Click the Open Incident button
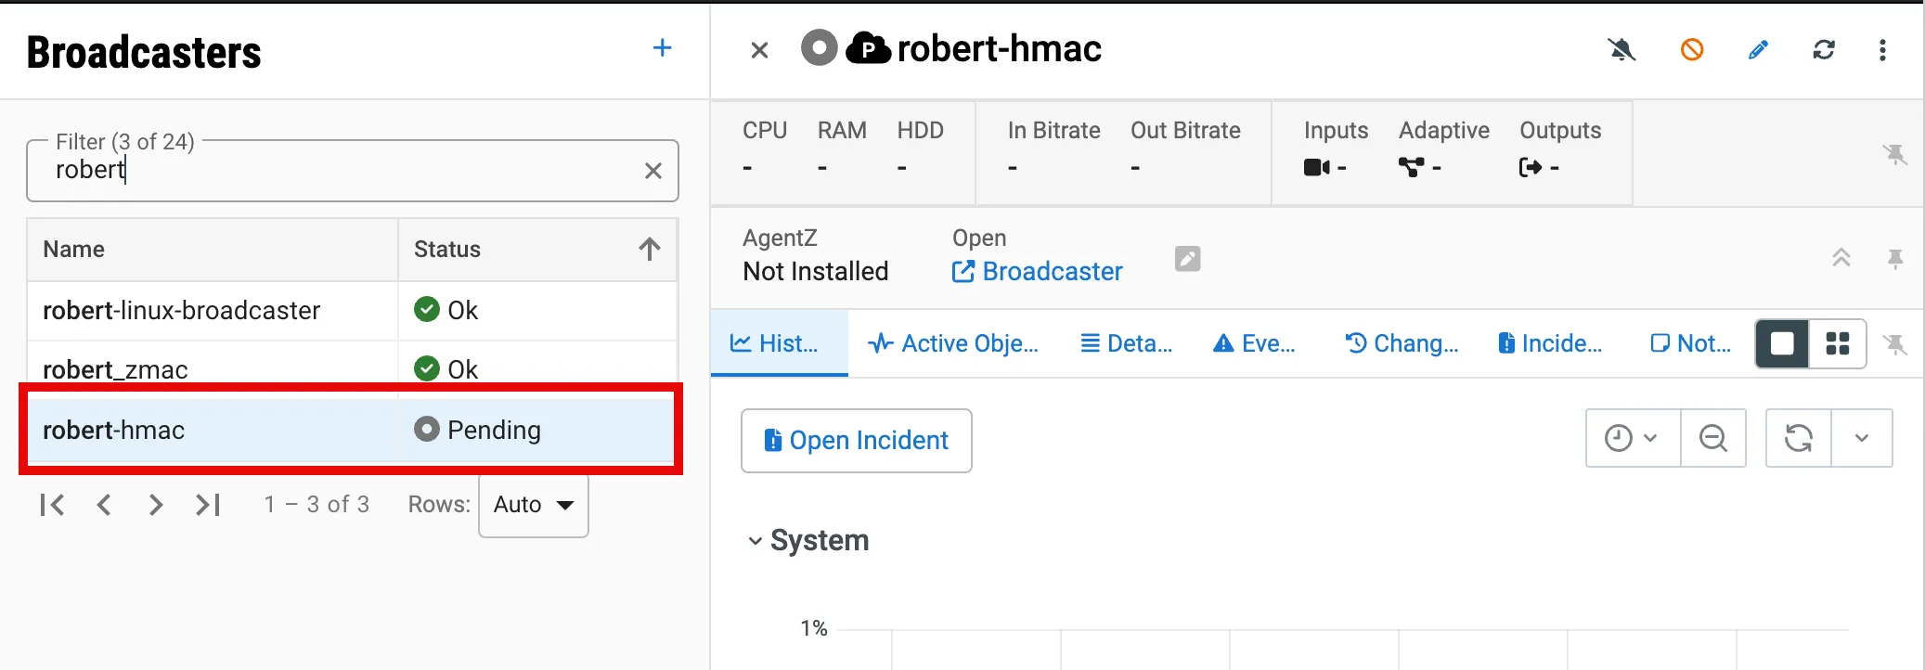Viewport: 1925px width, 670px height. coord(856,441)
